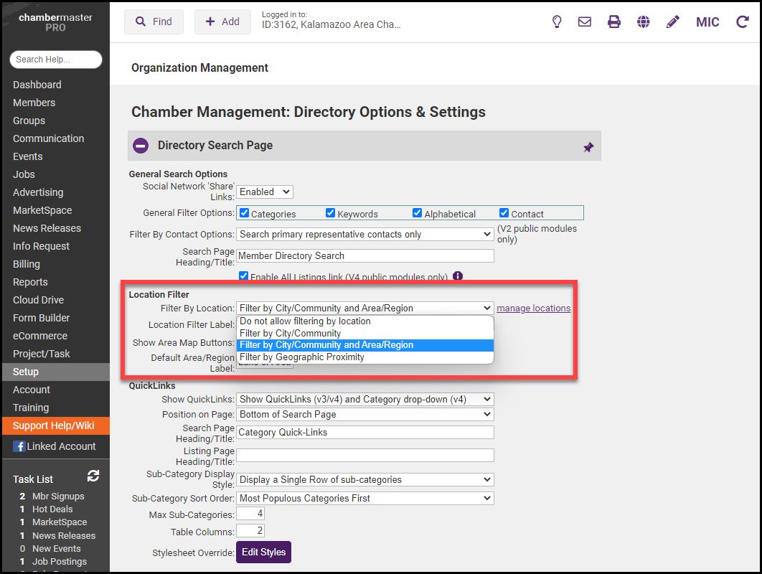Click the info icon beside Enable All Listings
The height and width of the screenshot is (574, 762).
[458, 276]
